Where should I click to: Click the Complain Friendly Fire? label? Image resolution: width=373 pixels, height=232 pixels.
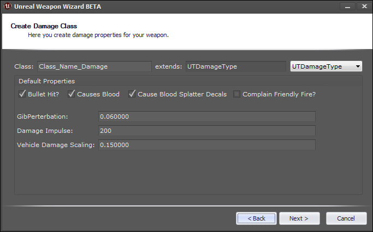click(x=279, y=94)
